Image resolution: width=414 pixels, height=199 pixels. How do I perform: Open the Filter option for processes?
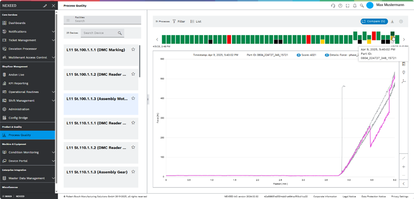point(179,21)
